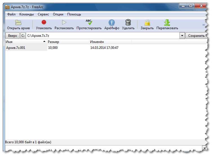Open the Опции menu
Viewport: 213px width, 157px height.
[x=58, y=14]
